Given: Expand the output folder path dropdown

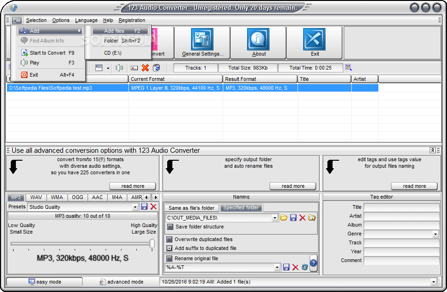Looking at the screenshot, I should tap(275, 218).
